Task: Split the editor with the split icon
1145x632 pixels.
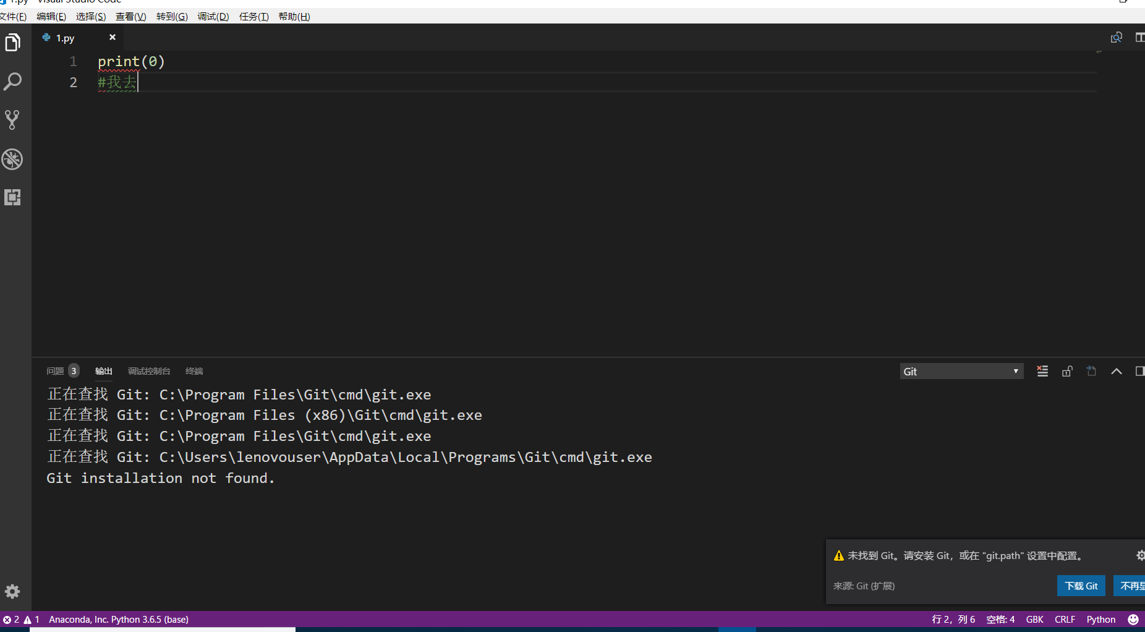Action: pos(1140,38)
